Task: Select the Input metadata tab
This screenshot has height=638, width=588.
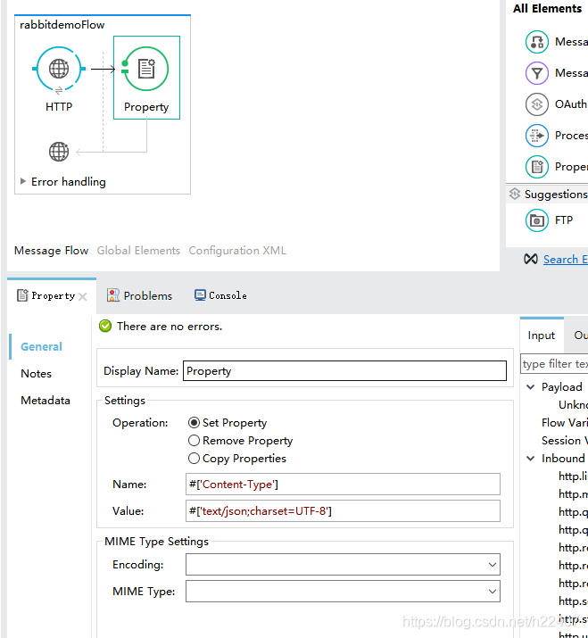Action: [542, 336]
